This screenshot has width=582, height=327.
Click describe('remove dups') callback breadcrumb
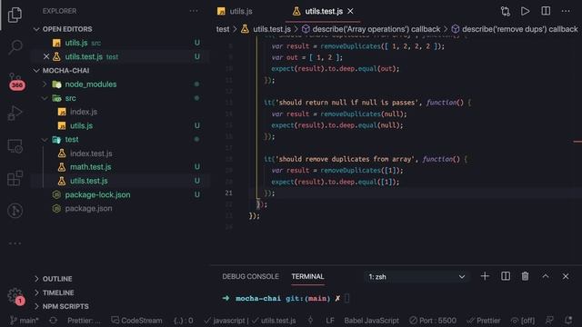(515, 29)
